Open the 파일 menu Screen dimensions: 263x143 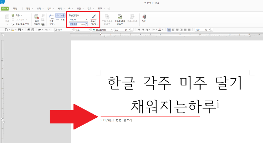15,9
